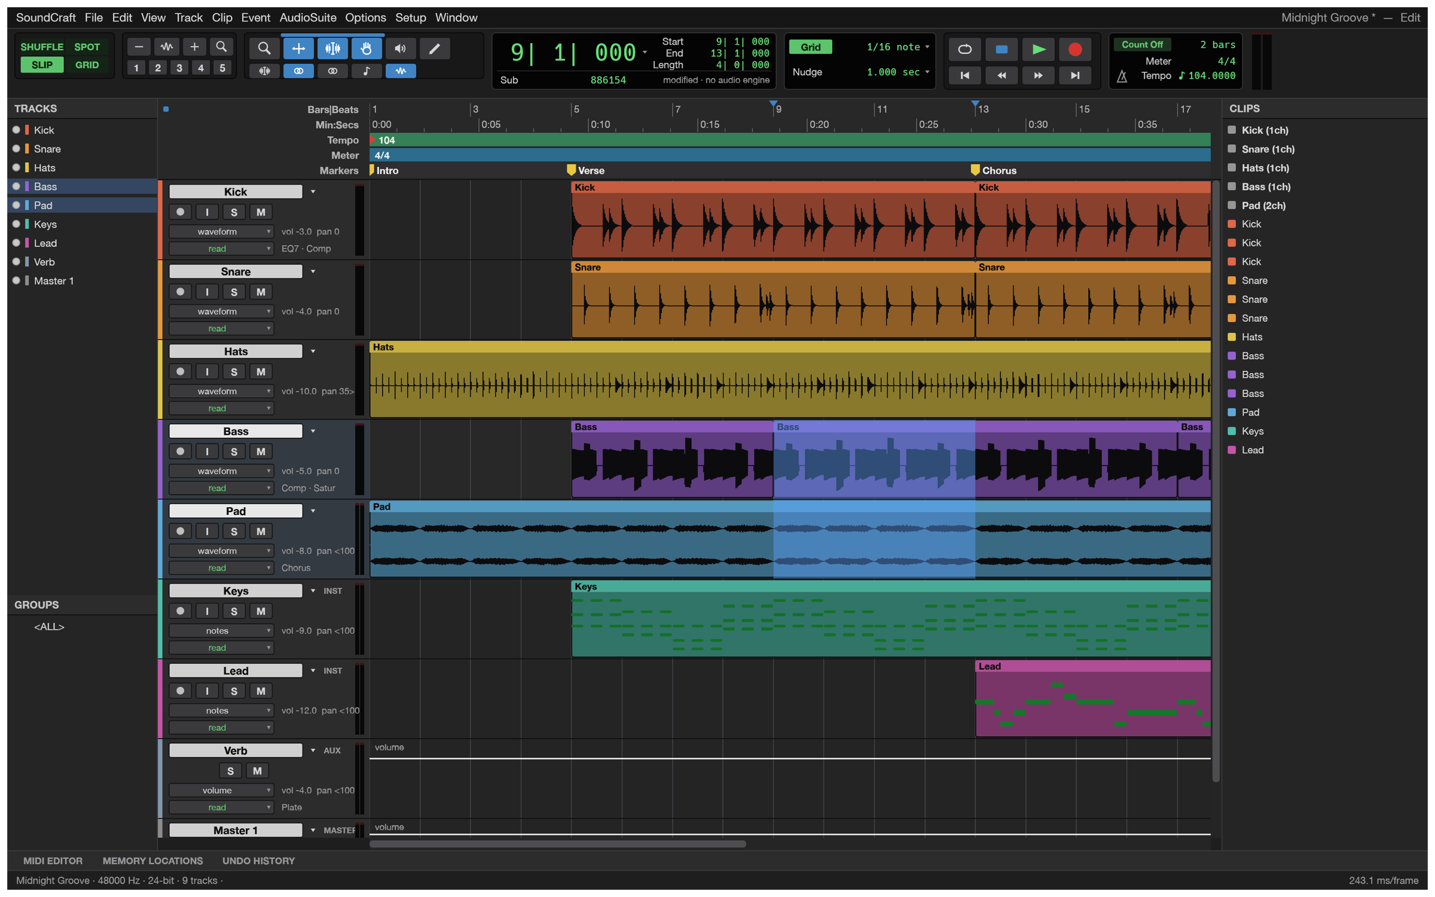Click the horizontal timeline scrollbar

(557, 844)
